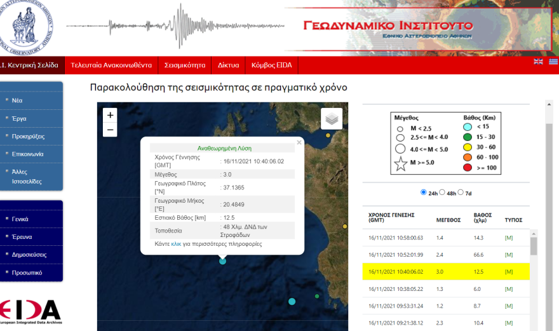Click the red depth >=100 legend swatch
Screen dimensions: 559x331
coord(468,168)
